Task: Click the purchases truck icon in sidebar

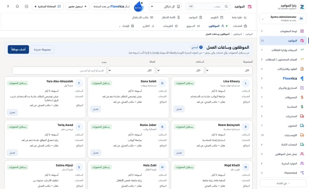Action: tap(302, 116)
